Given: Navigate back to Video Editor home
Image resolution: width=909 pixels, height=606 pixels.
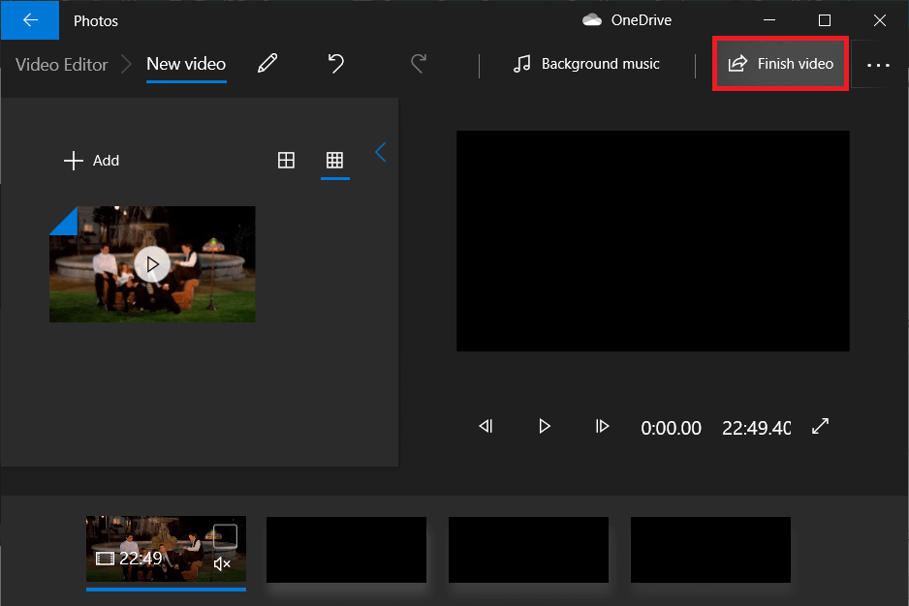Looking at the screenshot, I should point(60,64).
